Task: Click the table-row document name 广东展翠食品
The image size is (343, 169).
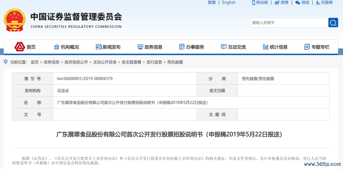Action: [132, 103]
